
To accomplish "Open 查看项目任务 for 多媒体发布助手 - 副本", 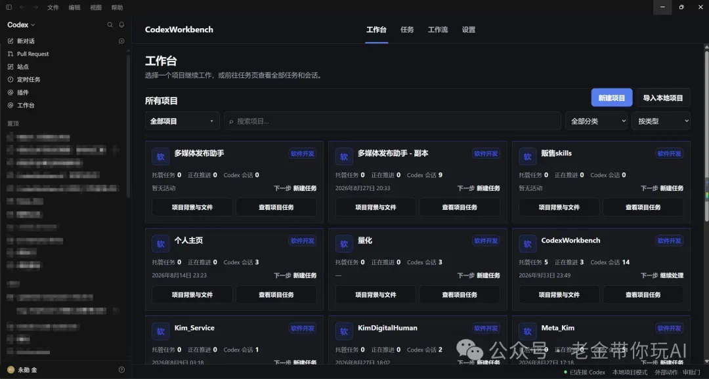I will pyautogui.click(x=460, y=207).
